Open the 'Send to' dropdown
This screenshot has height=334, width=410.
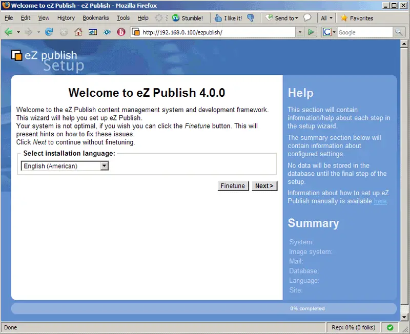[x=281, y=18]
